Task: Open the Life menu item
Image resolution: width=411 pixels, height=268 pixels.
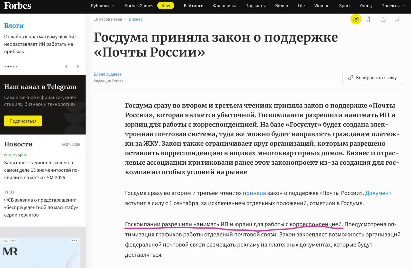Action: [x=301, y=5]
